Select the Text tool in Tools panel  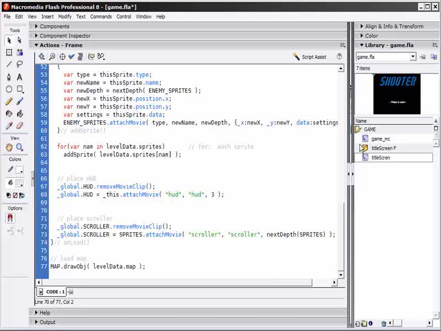tap(20, 77)
